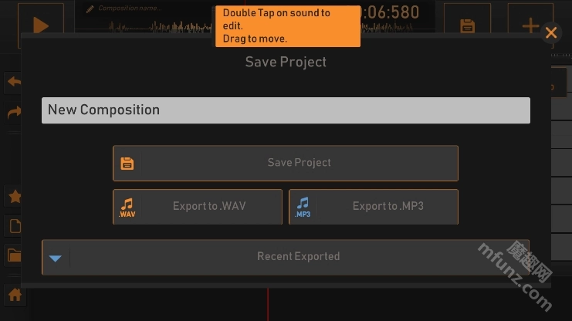Close the Save Project dialog
Image resolution: width=572 pixels, height=321 pixels.
point(551,32)
